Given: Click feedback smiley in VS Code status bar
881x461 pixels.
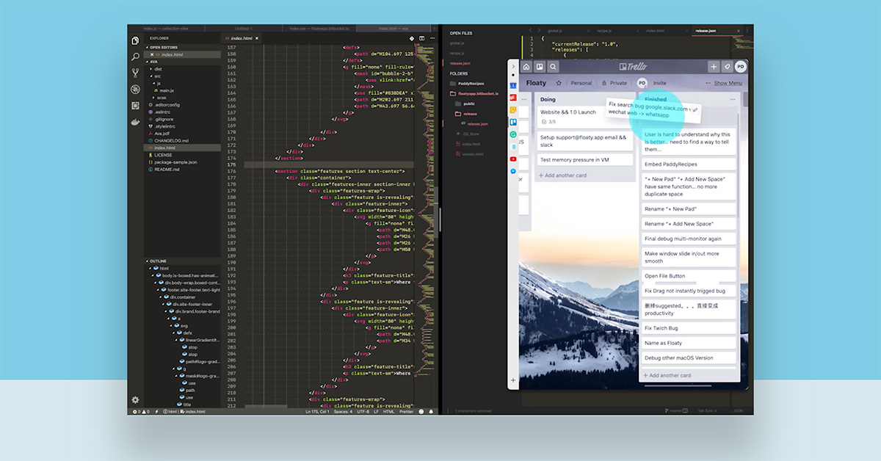Looking at the screenshot, I should coord(421,412).
